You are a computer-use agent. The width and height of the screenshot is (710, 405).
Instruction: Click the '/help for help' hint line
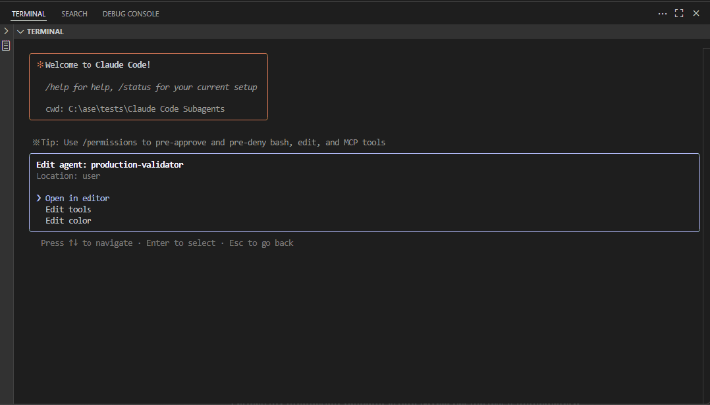(151, 87)
